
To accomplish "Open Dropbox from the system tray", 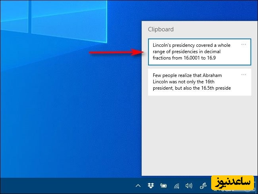I will tap(150, 185).
